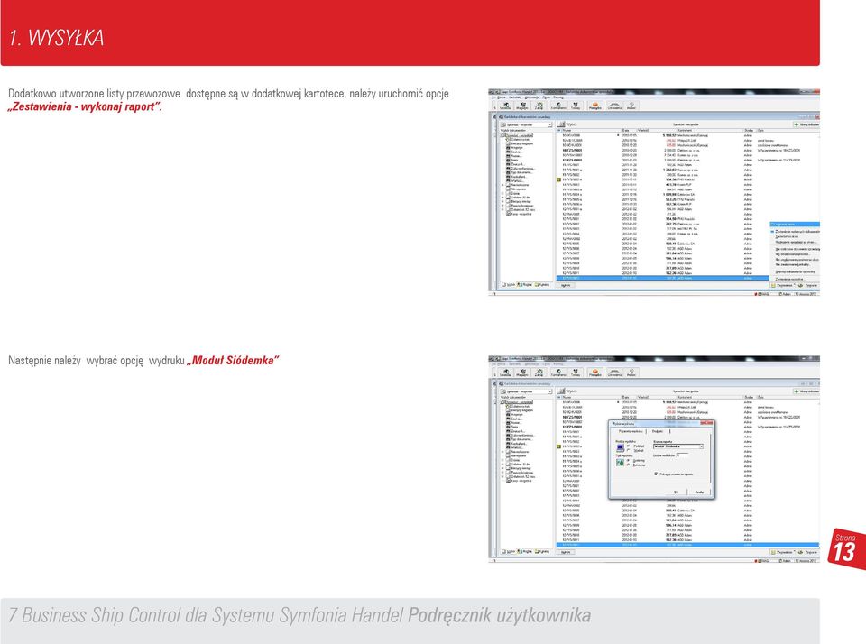Open Sprzedaż toolbar icon in upper screenshot

505,105
